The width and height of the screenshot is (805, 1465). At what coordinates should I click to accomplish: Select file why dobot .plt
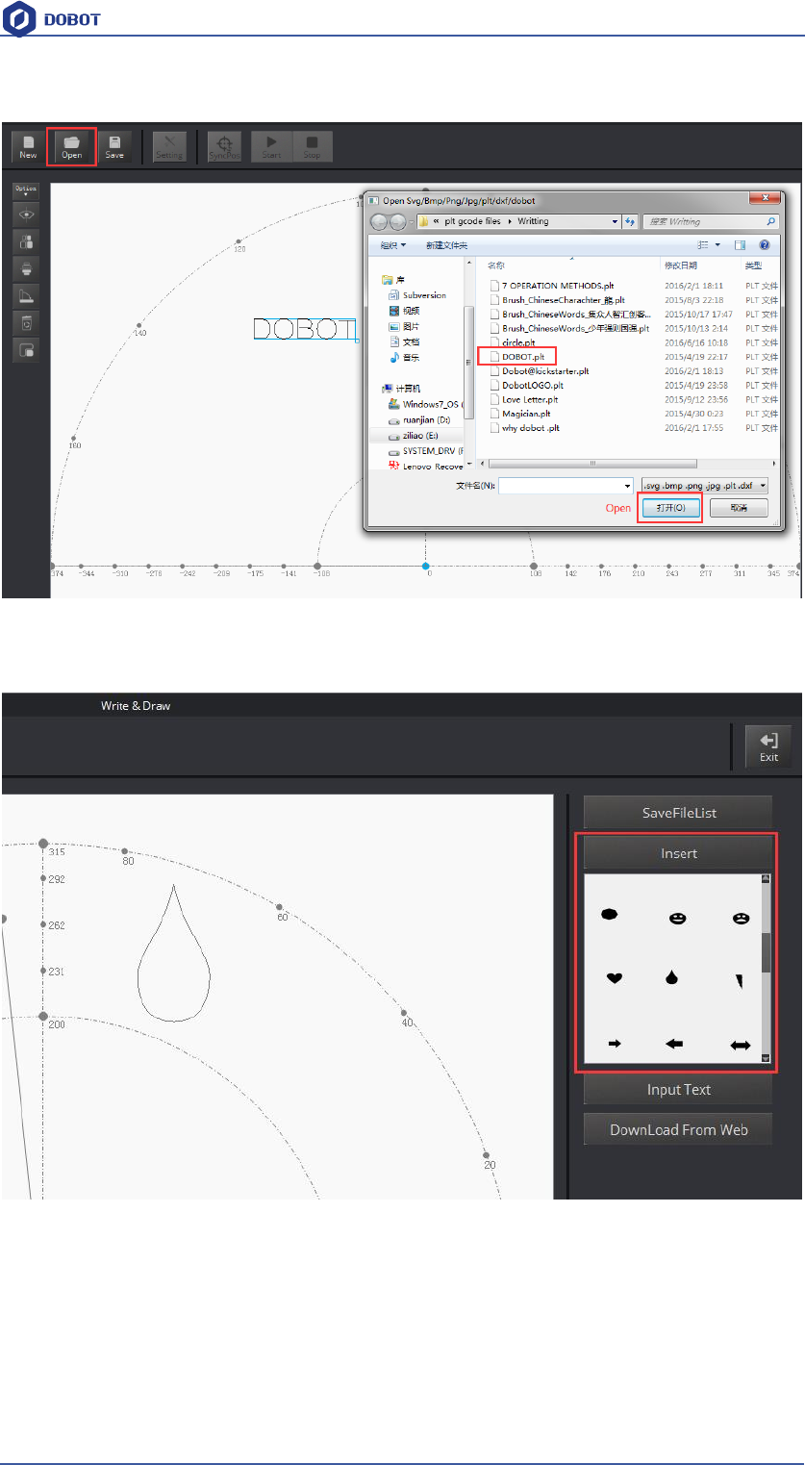coord(524,428)
